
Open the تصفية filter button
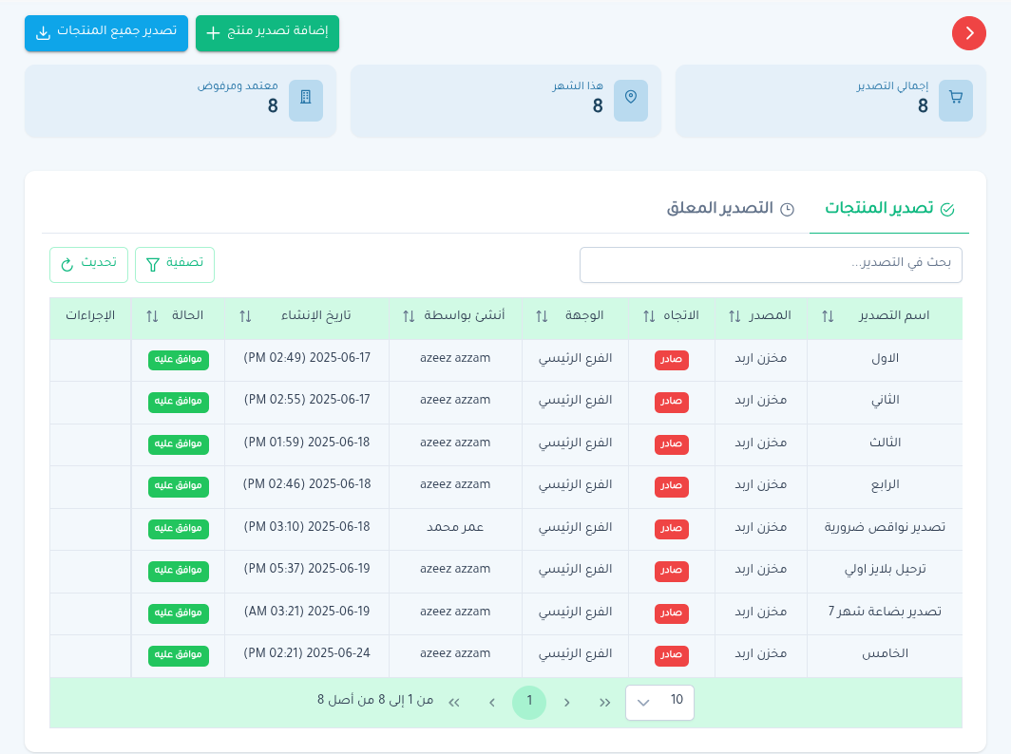click(x=175, y=264)
